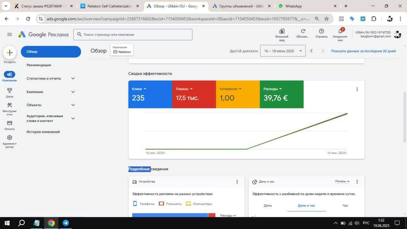407x229 pixels.
Task: Open the main hamburger menu
Action: click(10, 34)
